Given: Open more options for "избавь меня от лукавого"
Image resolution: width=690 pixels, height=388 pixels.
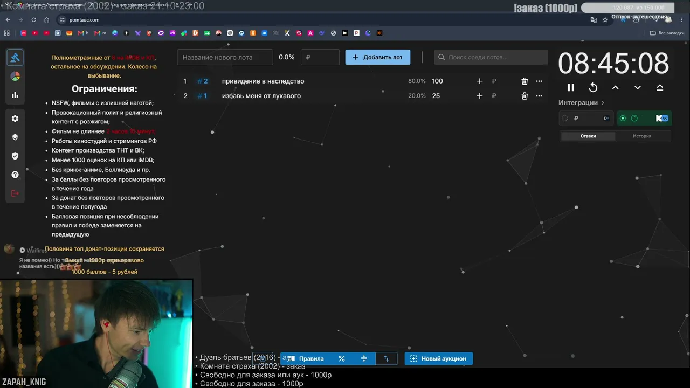Looking at the screenshot, I should click(x=539, y=96).
